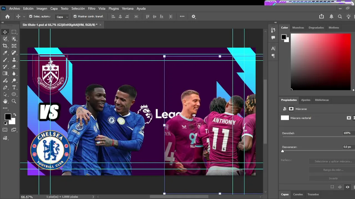The height and width of the screenshot is (199, 355).
Task: Open the Filtro menu
Action: [92, 9]
